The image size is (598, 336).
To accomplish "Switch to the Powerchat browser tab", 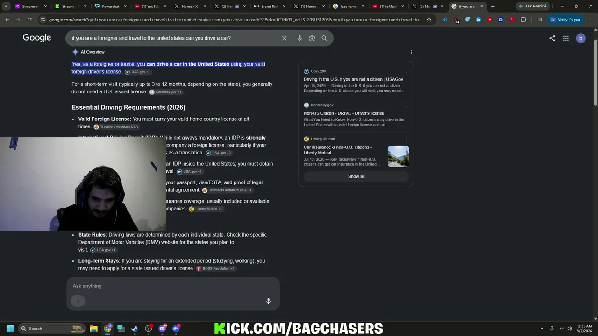I will click(x=110, y=7).
